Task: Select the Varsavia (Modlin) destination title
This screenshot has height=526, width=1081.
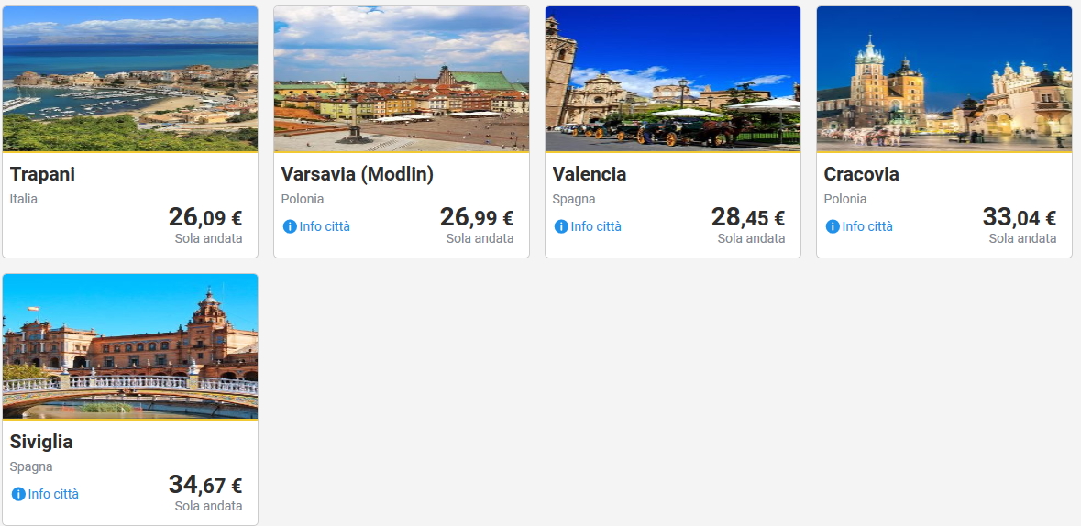Action: (x=357, y=174)
